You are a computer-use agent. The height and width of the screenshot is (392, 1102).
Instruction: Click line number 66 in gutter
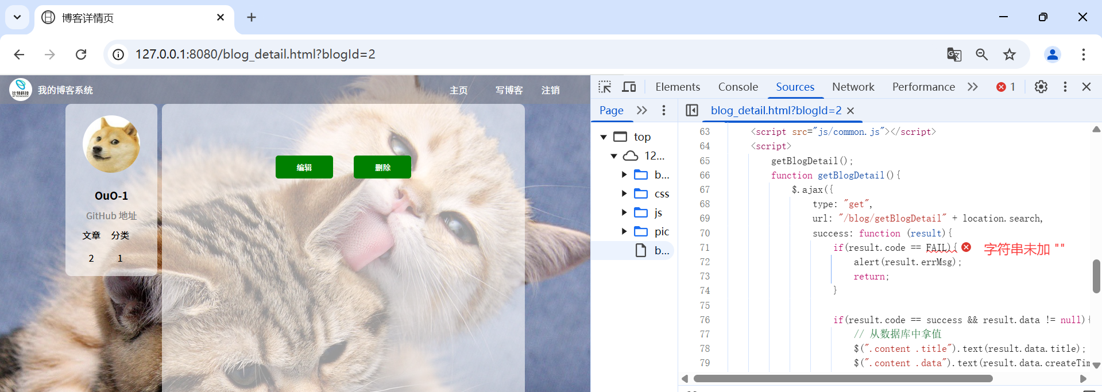coord(705,175)
